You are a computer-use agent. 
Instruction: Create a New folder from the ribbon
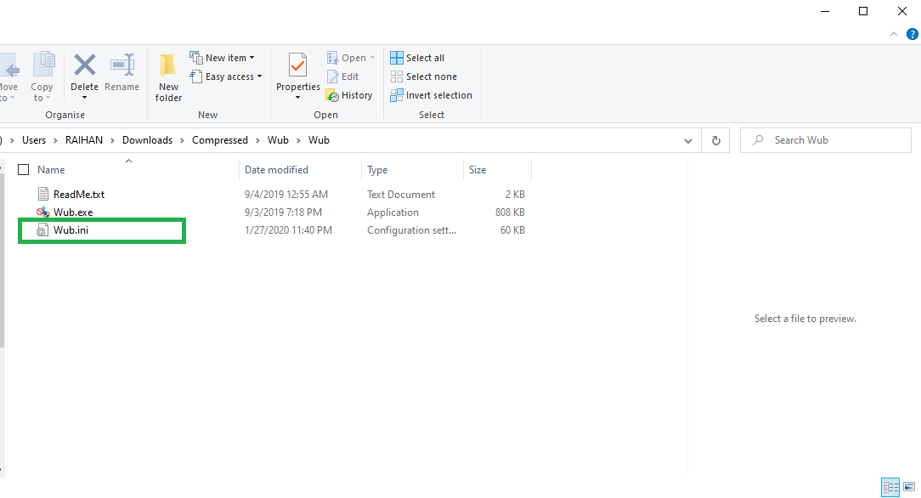coord(168,76)
